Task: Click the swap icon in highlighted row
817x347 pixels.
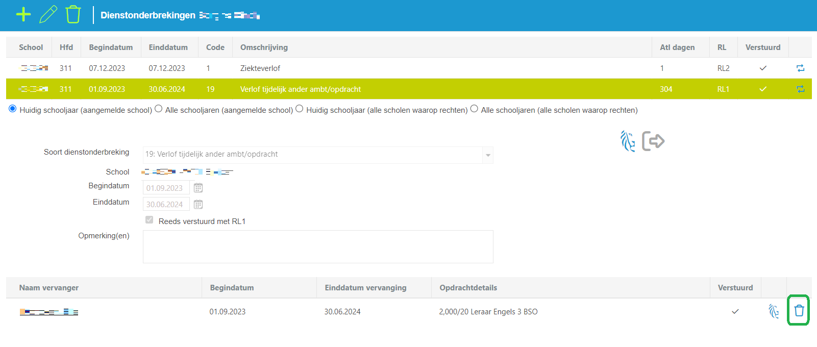Action: tap(800, 89)
